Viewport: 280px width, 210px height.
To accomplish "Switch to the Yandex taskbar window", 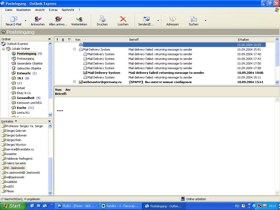I will (x=120, y=206).
